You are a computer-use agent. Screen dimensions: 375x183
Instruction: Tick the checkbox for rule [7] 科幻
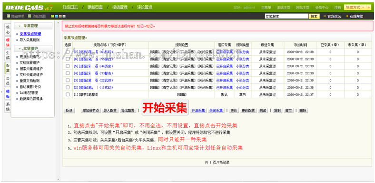(x=68, y=52)
